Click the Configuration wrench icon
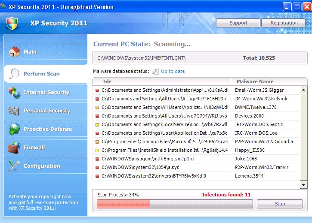Screen dimensions: 312x223 coord(15,166)
